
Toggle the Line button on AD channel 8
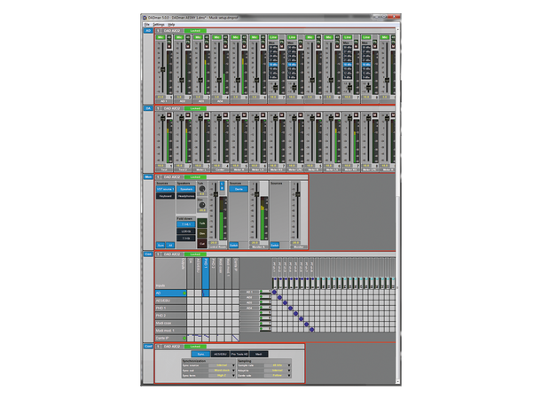(x=292, y=37)
